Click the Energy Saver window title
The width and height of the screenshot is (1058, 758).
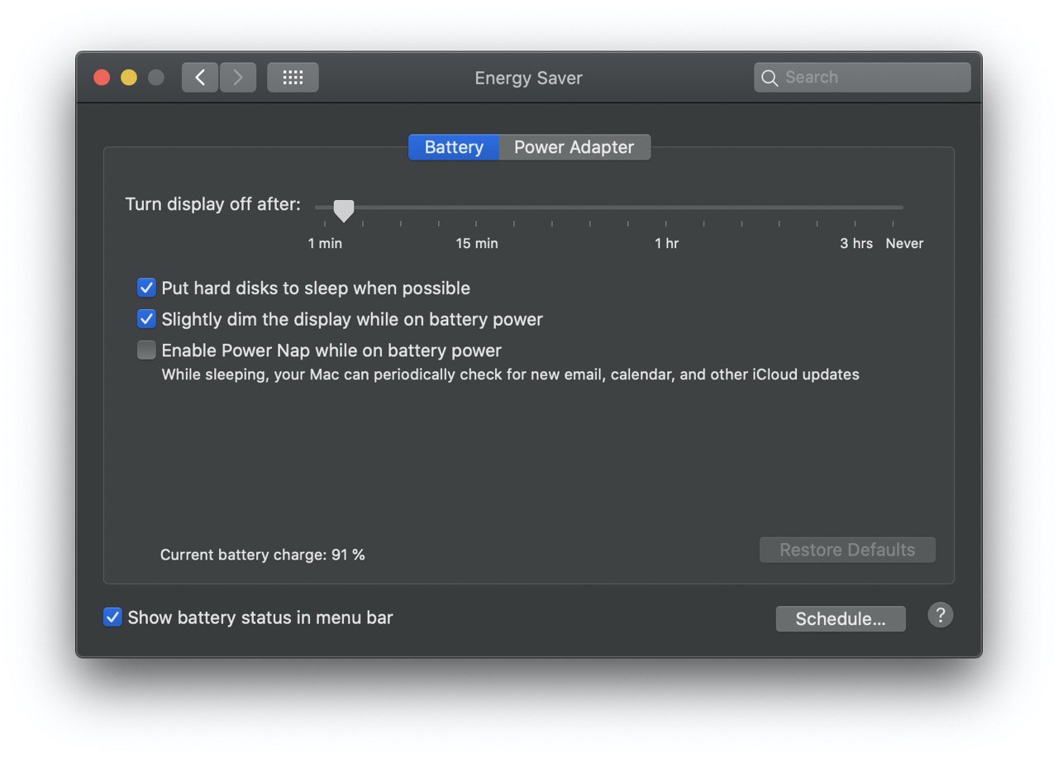[x=528, y=78]
